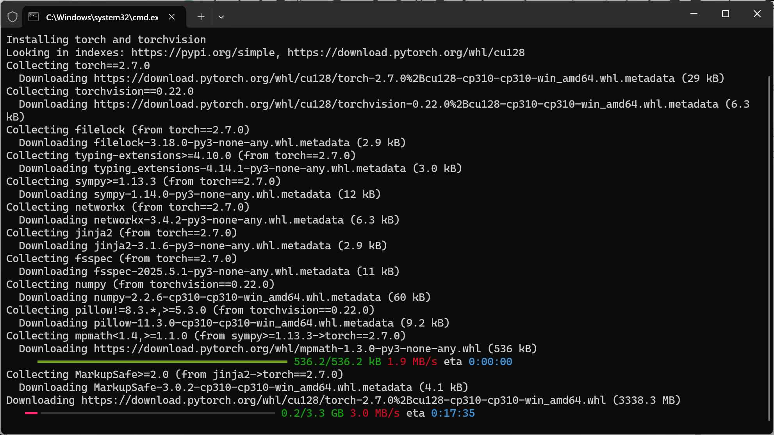The image size is (774, 435).
Task: Click the torch-2.7.0 whl.metadata download URL
Action: [384, 78]
